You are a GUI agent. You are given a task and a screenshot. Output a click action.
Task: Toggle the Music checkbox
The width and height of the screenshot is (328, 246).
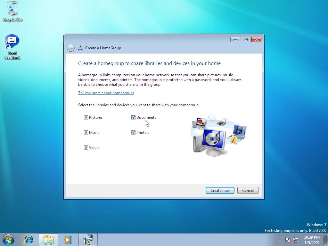tap(86, 133)
